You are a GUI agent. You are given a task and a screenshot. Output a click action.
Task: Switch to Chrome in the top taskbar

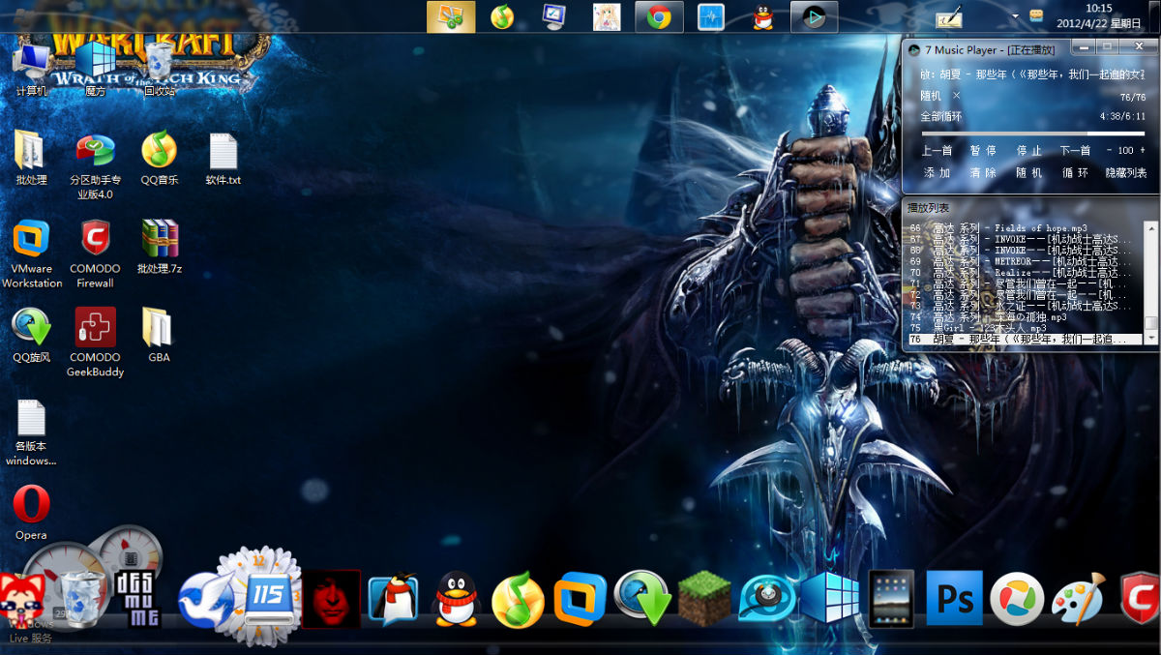point(660,16)
